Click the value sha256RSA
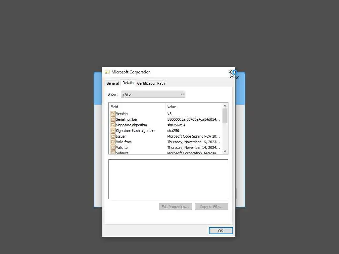 click(176, 125)
